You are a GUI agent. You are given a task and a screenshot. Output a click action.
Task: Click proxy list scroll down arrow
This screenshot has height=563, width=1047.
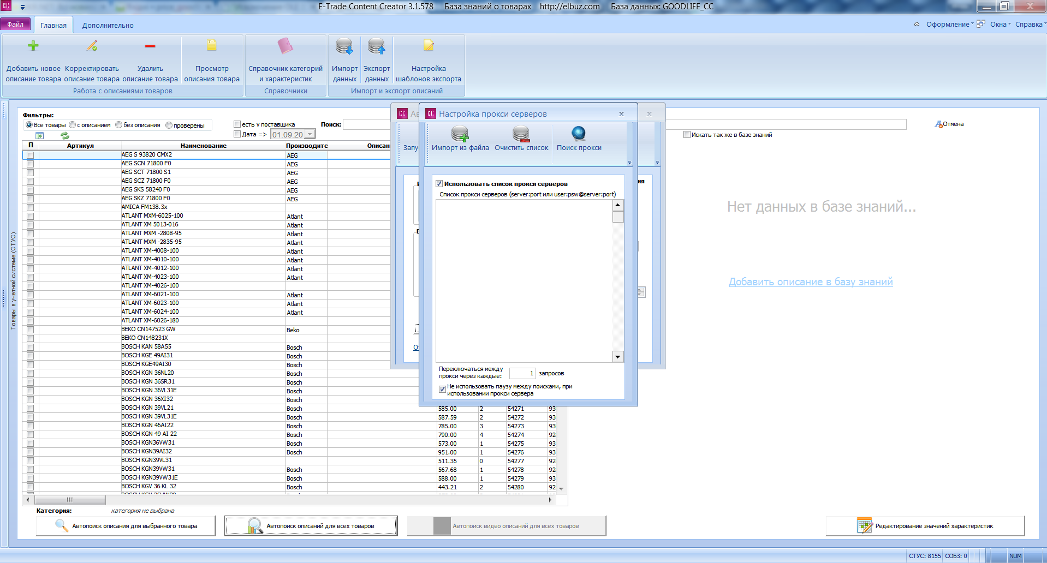pyautogui.click(x=618, y=357)
